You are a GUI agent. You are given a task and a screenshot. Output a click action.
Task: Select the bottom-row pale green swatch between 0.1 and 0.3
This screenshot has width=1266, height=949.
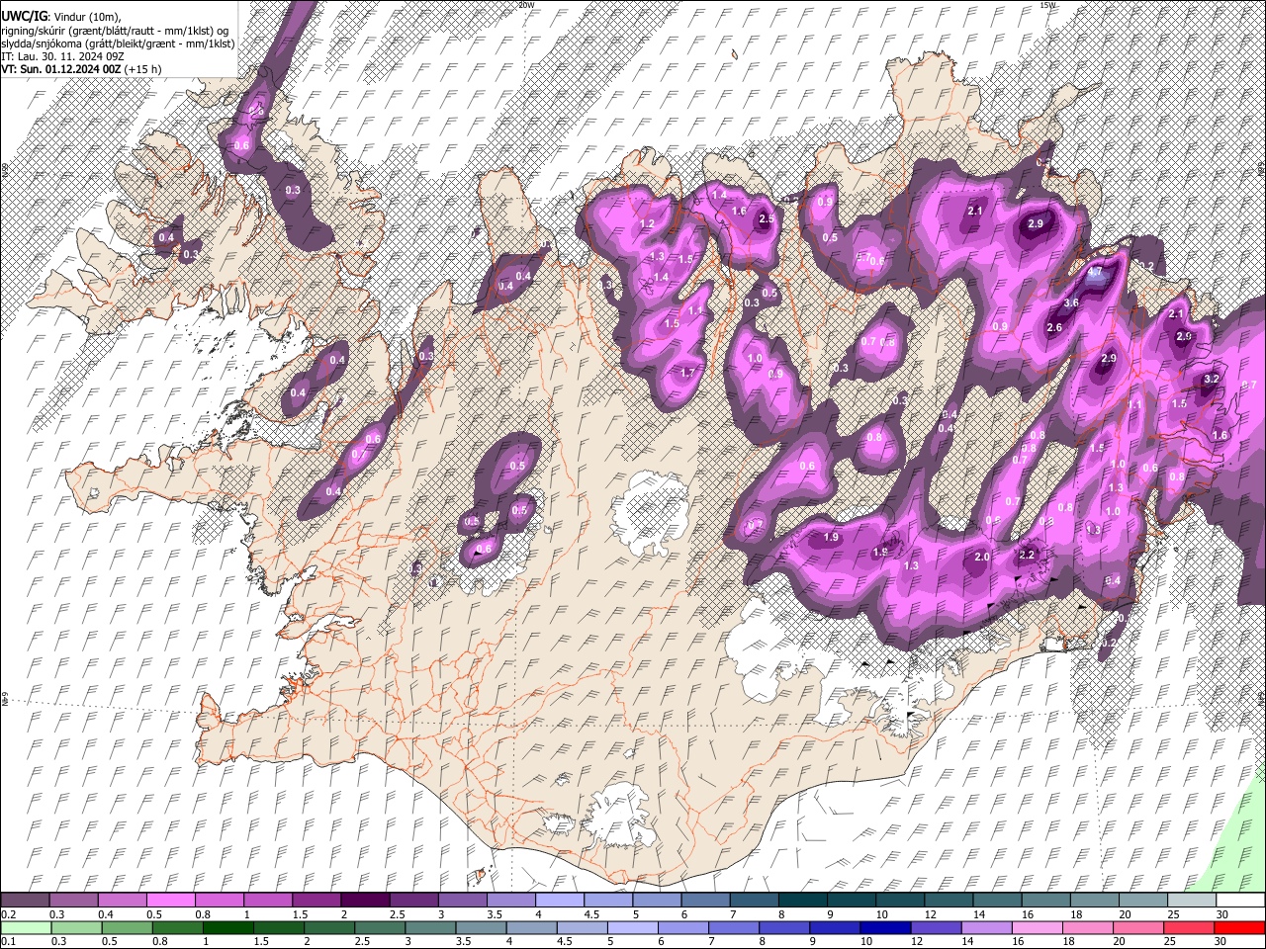click(26, 927)
